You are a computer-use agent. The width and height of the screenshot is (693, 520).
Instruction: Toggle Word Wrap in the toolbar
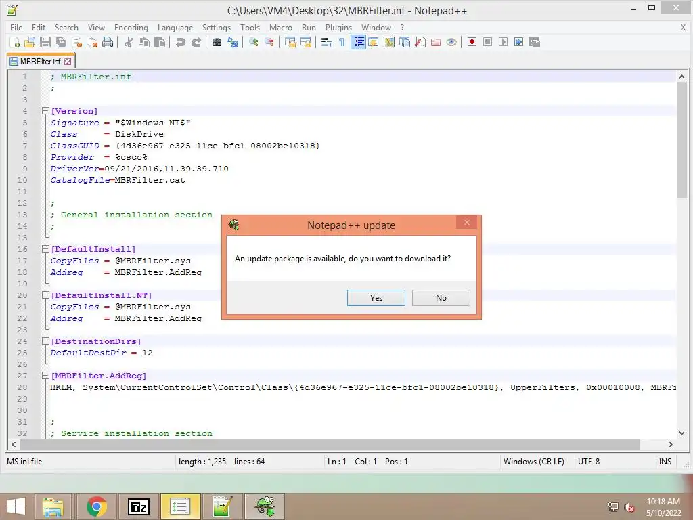tap(327, 42)
